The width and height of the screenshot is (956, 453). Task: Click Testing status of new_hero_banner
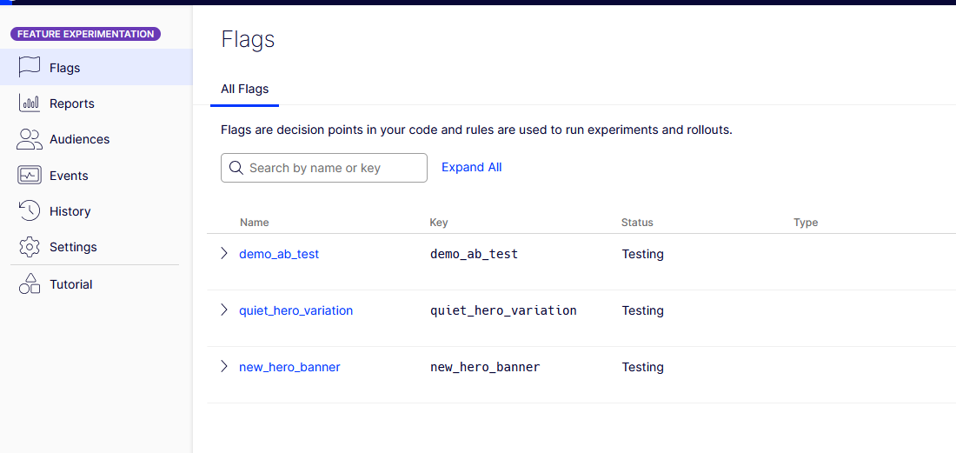(642, 367)
